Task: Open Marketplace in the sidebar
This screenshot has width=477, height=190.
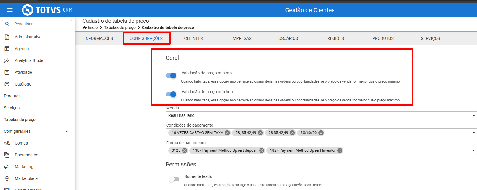Action: pos(26,178)
